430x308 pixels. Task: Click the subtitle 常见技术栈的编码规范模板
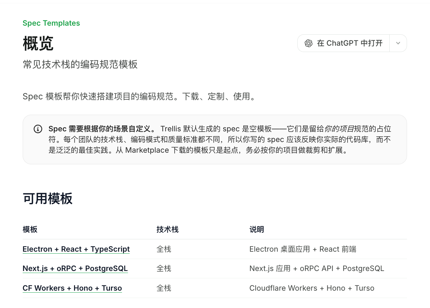click(80, 65)
